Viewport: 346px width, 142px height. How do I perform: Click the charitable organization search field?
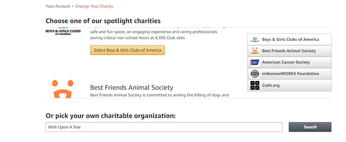coord(164,127)
